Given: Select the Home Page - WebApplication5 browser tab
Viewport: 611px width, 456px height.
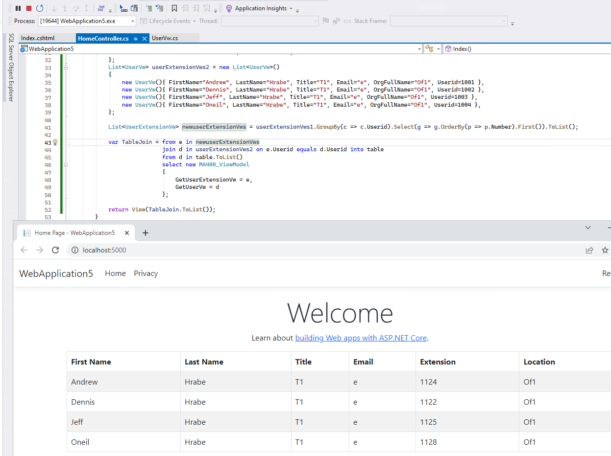Looking at the screenshot, I should (74, 233).
